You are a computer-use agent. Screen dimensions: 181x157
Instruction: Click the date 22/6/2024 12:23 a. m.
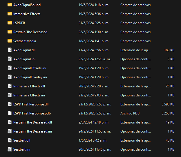(95, 59)
